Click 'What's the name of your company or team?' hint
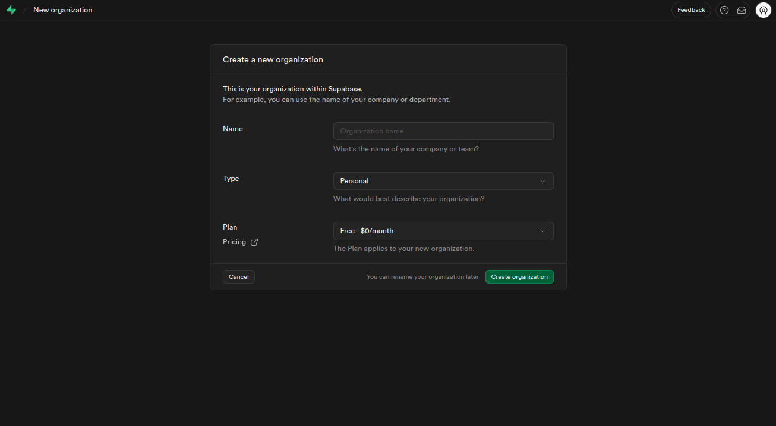The image size is (776, 426). [x=406, y=149]
